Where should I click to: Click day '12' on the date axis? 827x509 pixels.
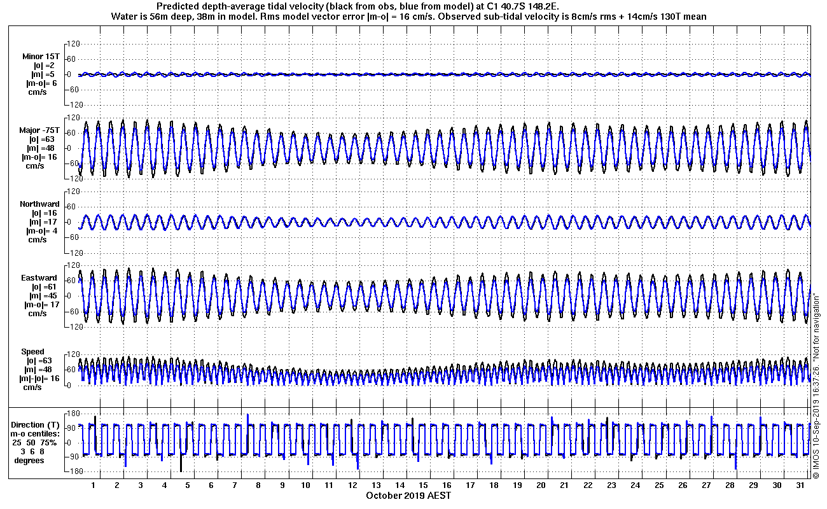coord(352,485)
